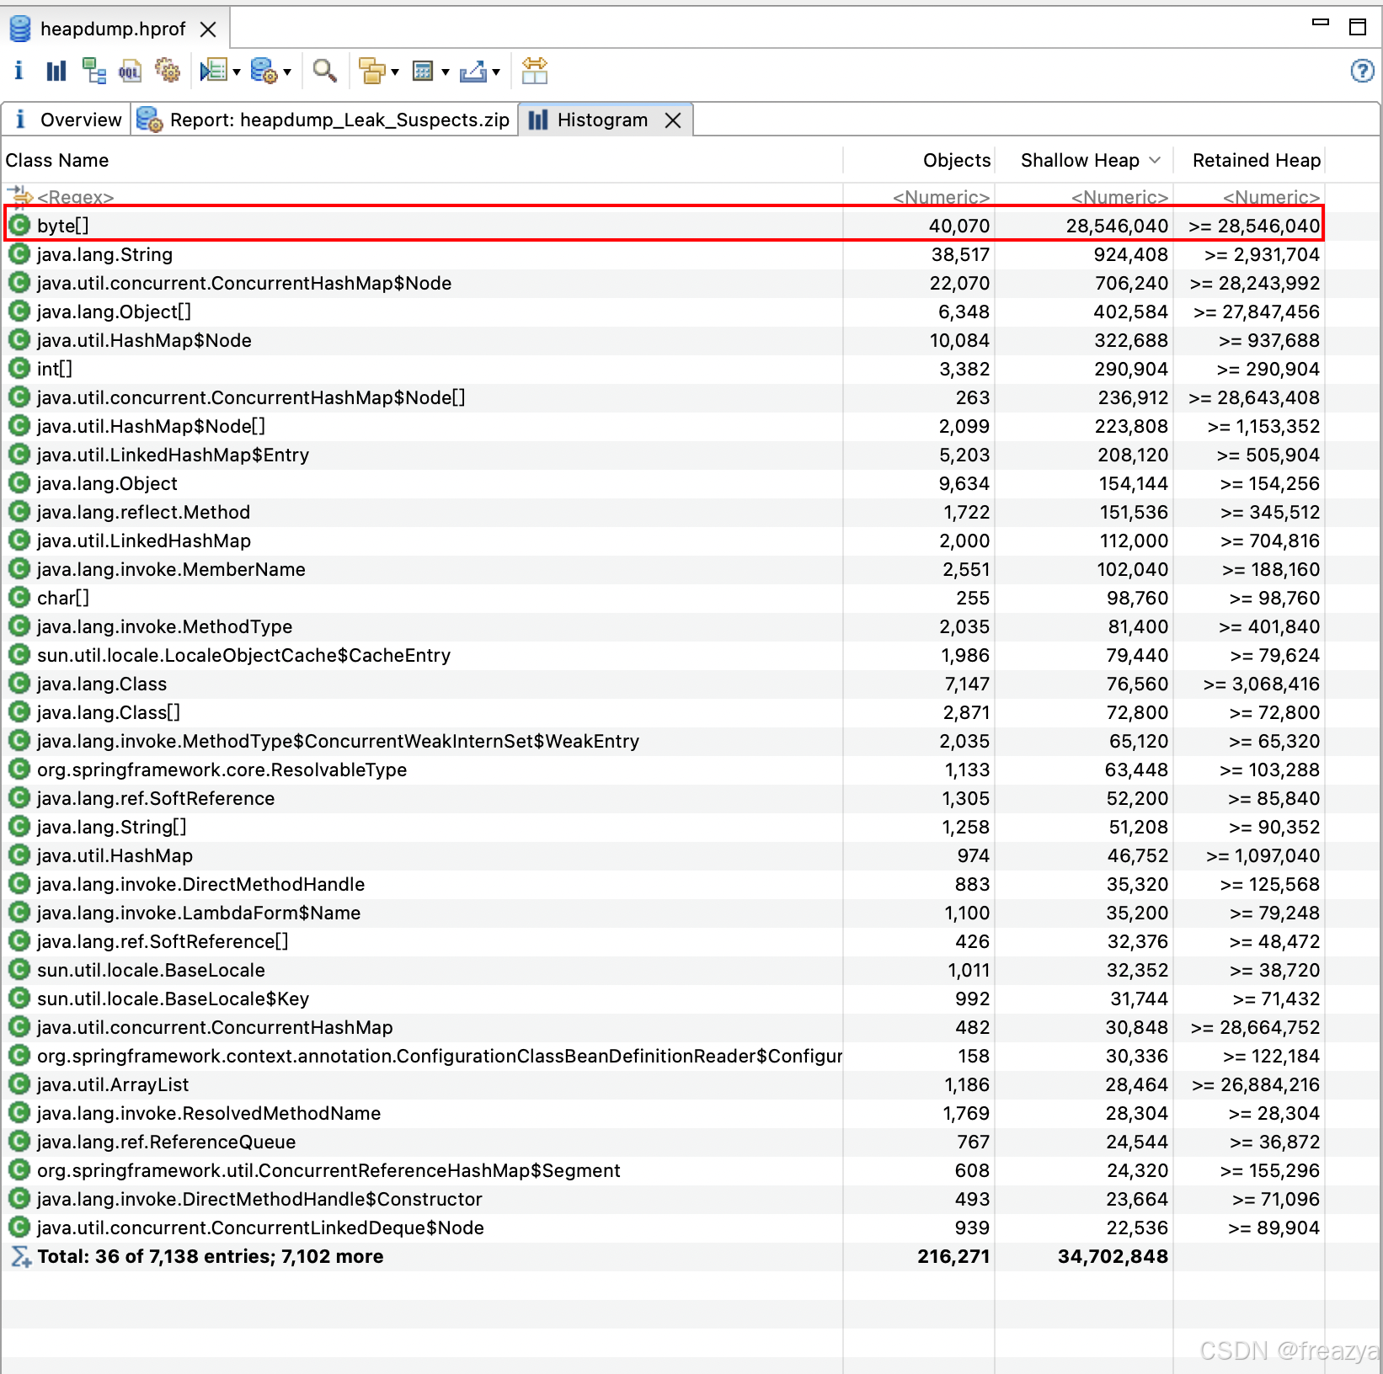The height and width of the screenshot is (1374, 1383).
Task: Expand the Calculate retained size dropdown arrow
Action: (446, 72)
